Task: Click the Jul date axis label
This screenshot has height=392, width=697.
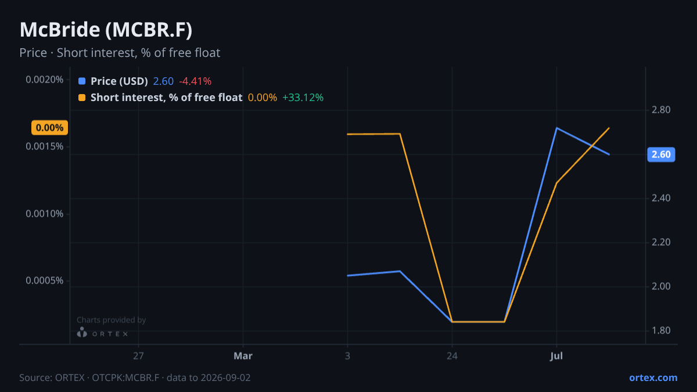Action: coord(556,355)
